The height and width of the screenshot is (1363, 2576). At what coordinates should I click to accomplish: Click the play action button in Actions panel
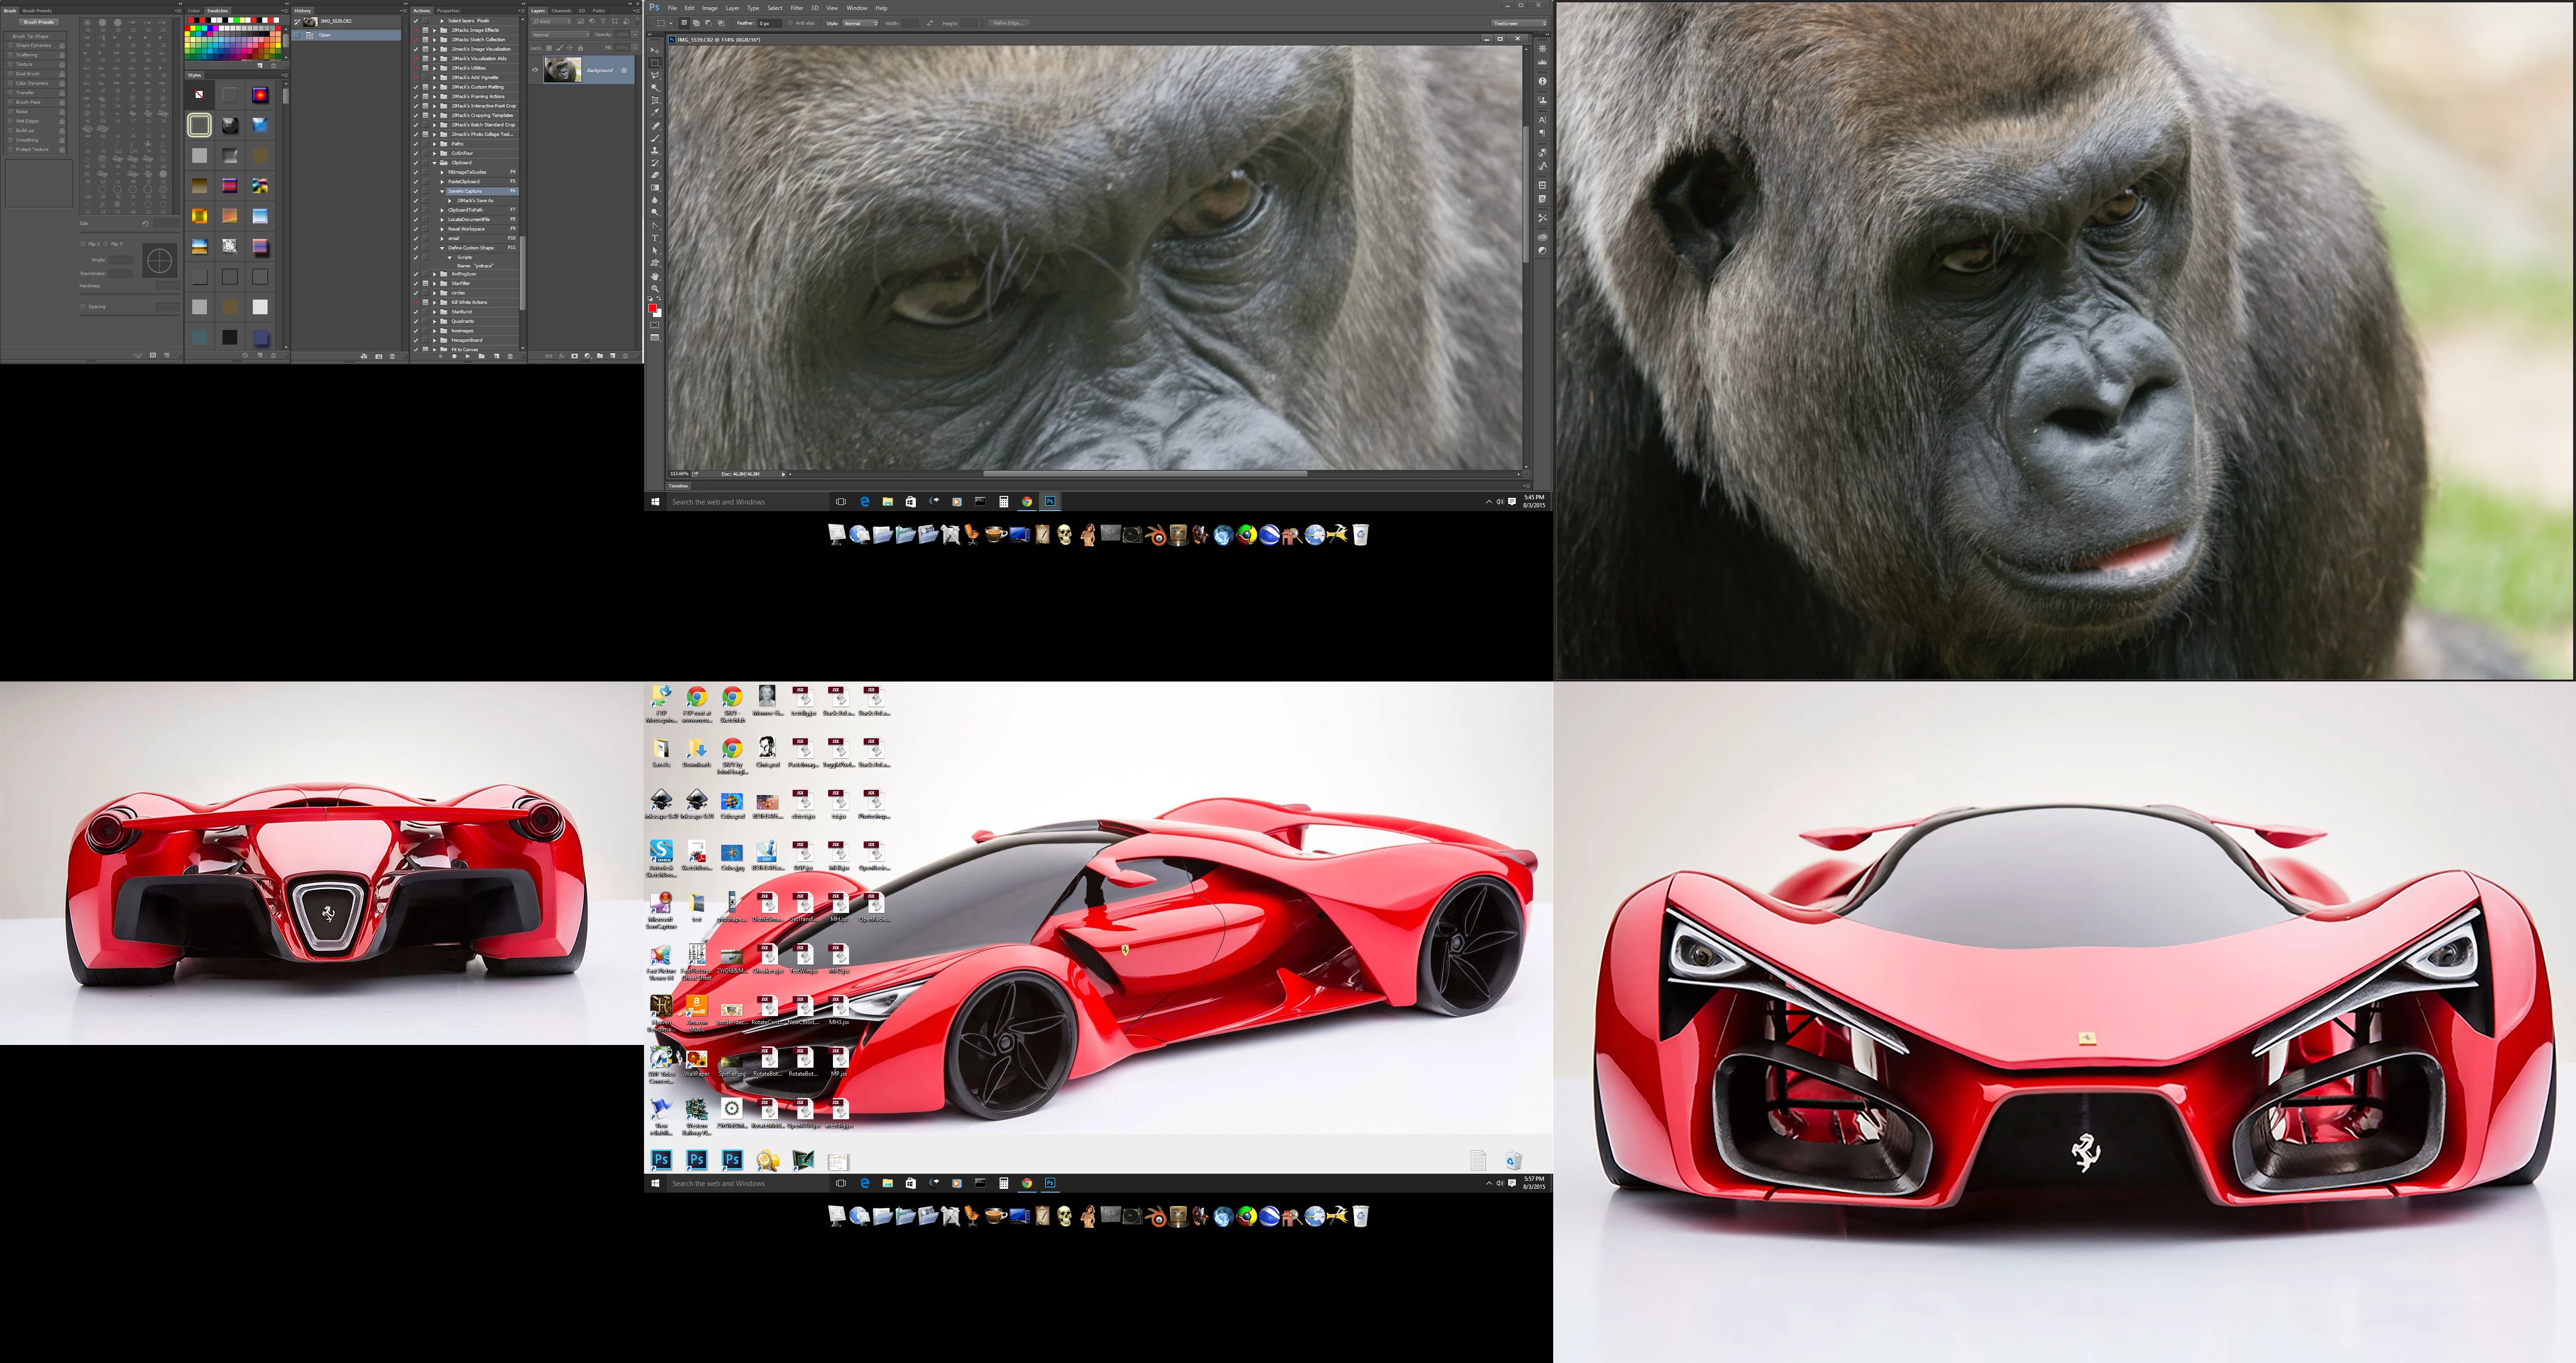pos(468,357)
